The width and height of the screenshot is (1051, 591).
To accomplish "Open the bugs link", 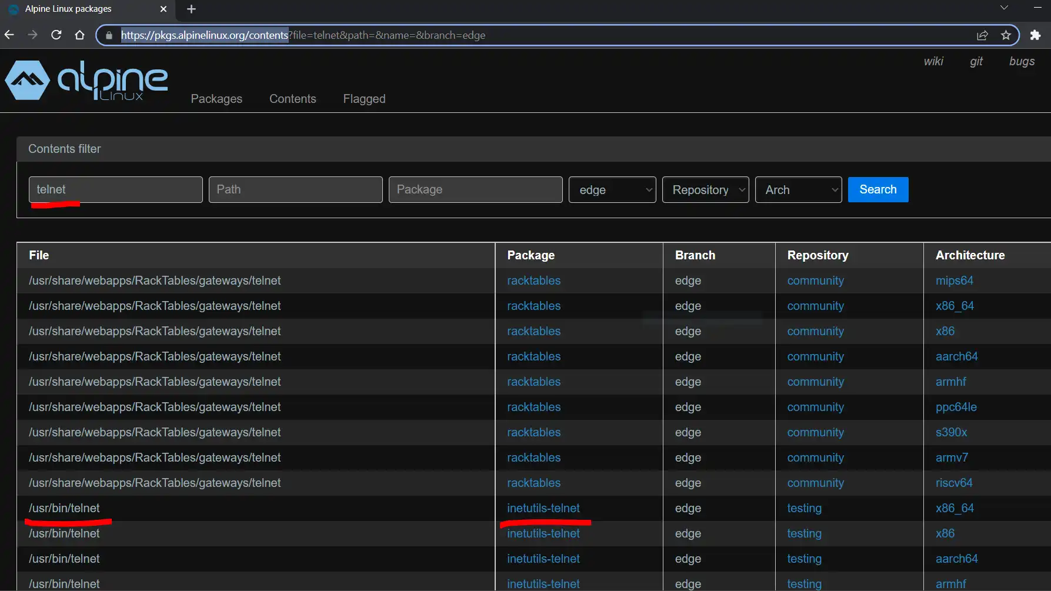I will pyautogui.click(x=1022, y=61).
